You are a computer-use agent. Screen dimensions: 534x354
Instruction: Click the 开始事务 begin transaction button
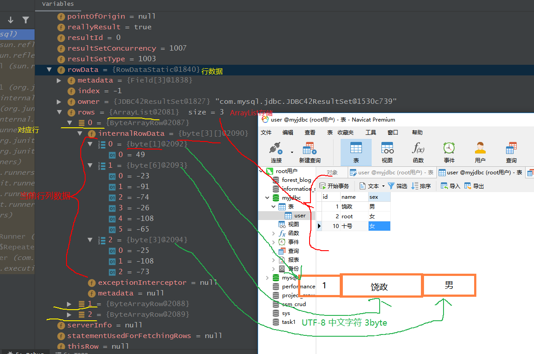pyautogui.click(x=334, y=186)
